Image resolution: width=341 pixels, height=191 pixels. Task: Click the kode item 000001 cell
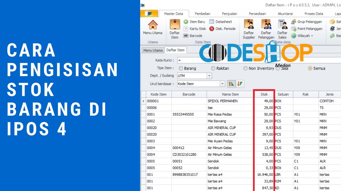[159, 101]
